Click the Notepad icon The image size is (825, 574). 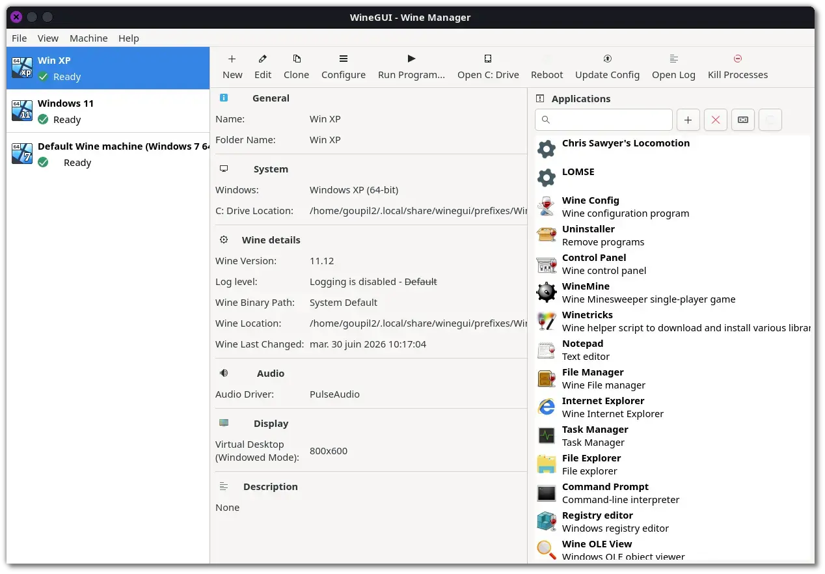point(547,349)
